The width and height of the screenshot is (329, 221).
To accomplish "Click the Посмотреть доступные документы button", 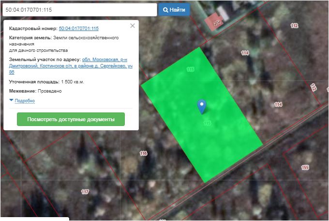I will coord(71,119).
